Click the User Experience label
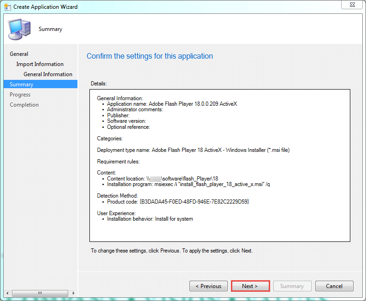 (116, 213)
